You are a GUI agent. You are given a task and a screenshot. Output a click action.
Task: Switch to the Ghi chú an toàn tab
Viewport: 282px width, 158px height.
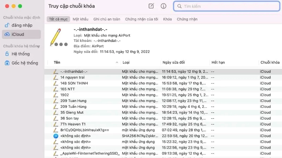[107, 19]
